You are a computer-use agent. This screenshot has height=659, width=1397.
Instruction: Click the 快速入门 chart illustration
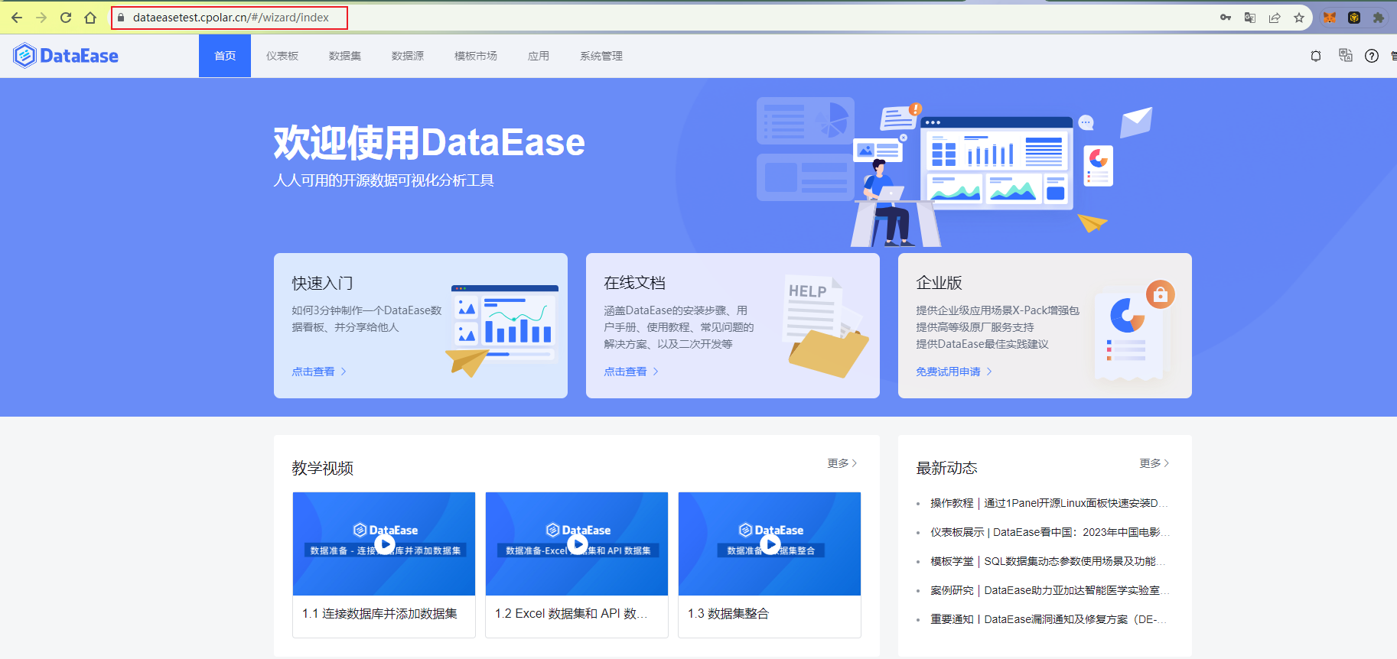tap(503, 330)
